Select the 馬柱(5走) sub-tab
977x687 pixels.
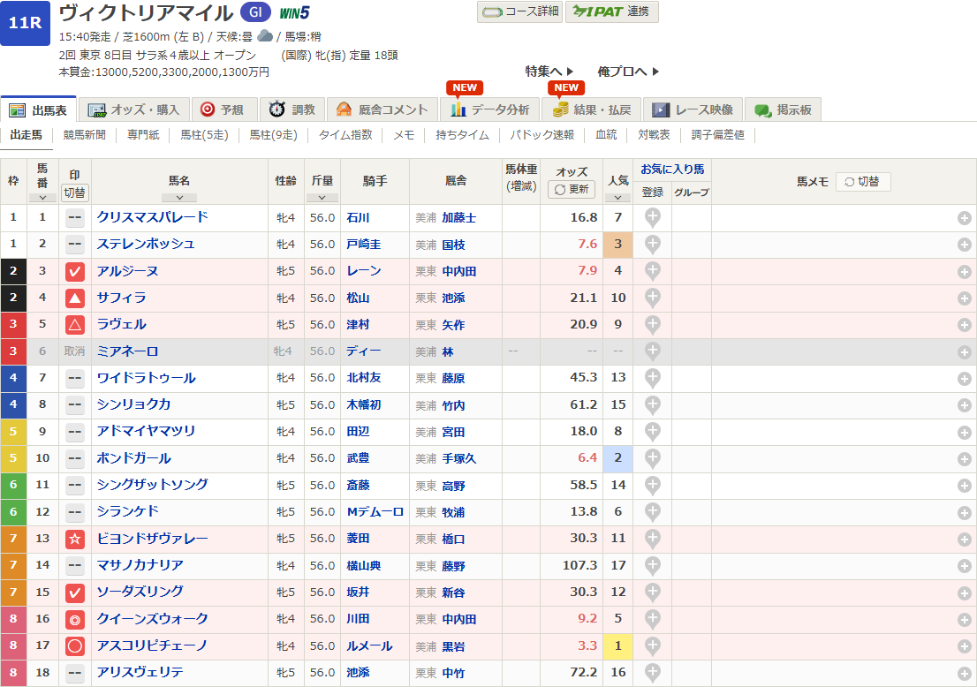pos(204,135)
